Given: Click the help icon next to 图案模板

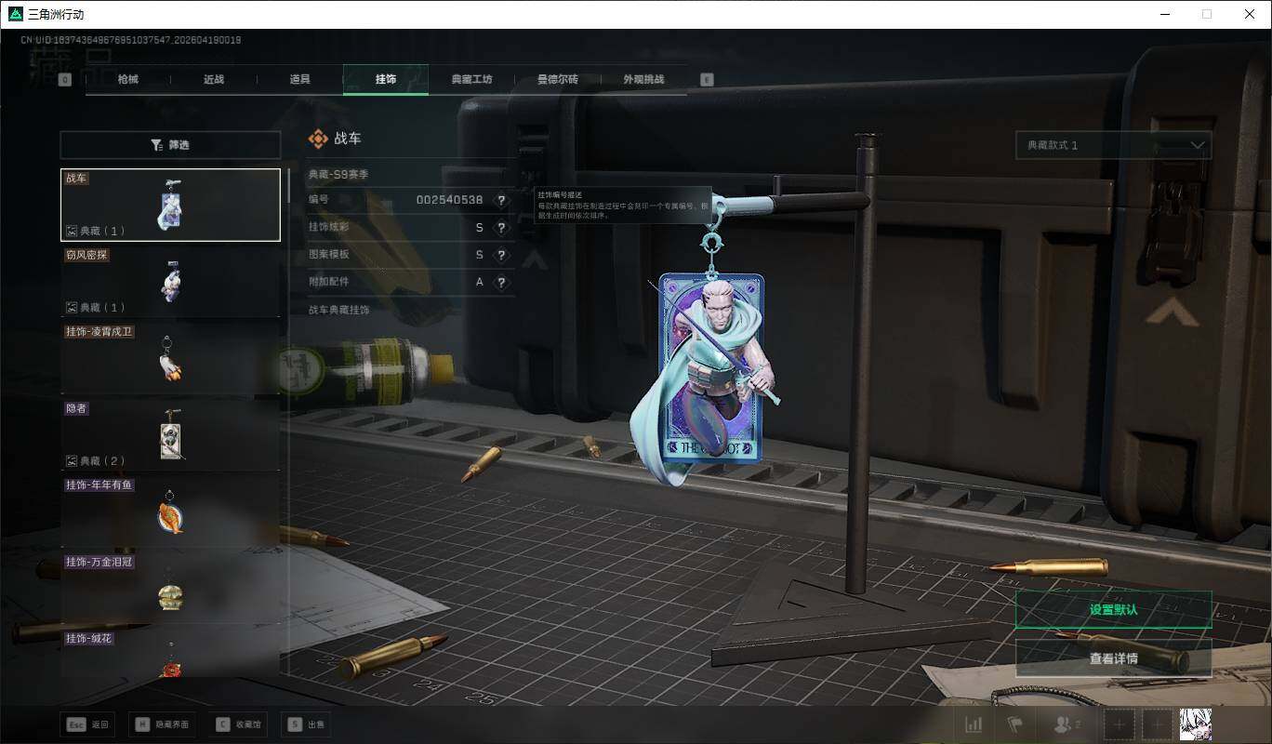Looking at the screenshot, I should pos(501,255).
